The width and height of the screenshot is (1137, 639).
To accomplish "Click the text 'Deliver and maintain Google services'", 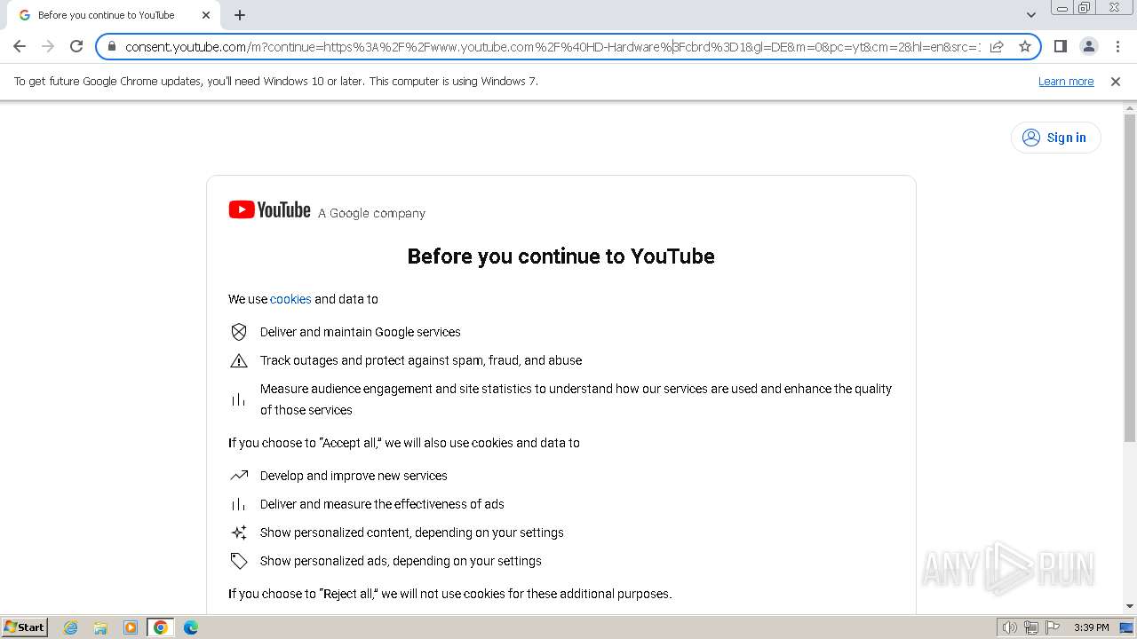I will [x=361, y=332].
